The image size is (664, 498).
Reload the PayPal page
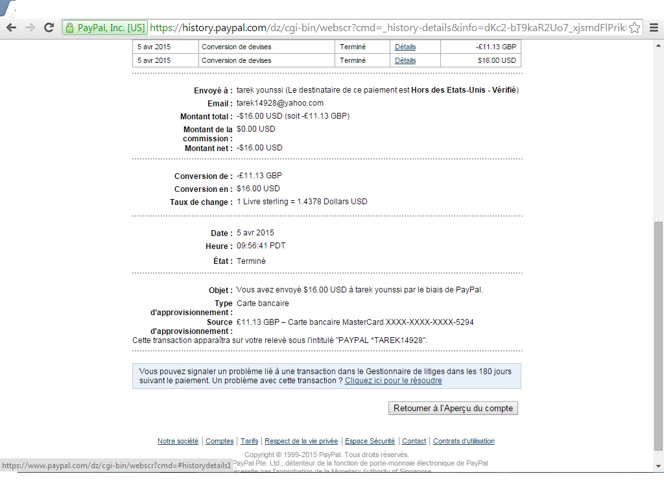point(49,27)
